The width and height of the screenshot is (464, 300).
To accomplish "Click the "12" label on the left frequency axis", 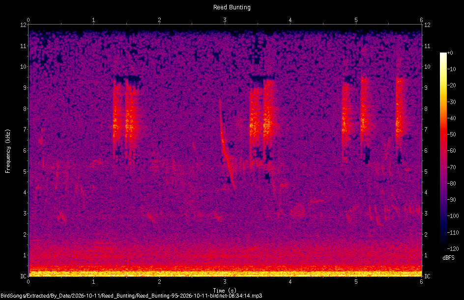I will (24, 25).
